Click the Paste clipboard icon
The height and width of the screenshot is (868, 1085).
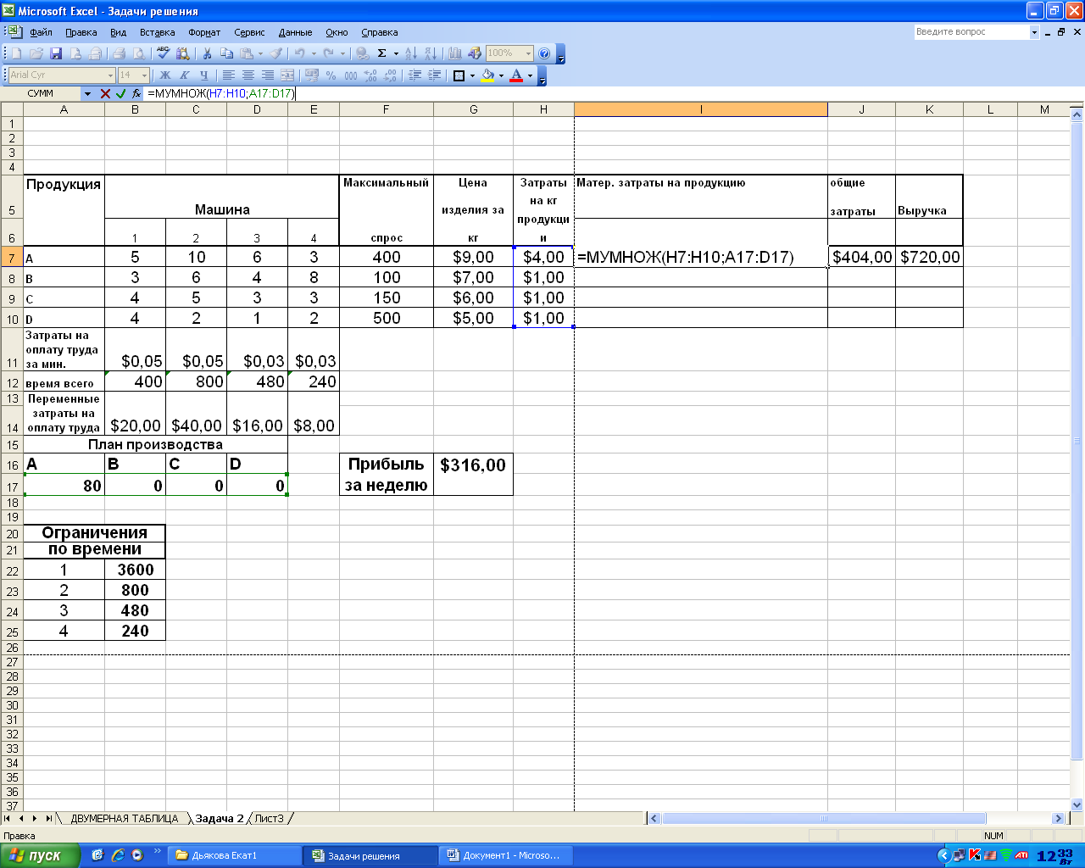tap(246, 53)
